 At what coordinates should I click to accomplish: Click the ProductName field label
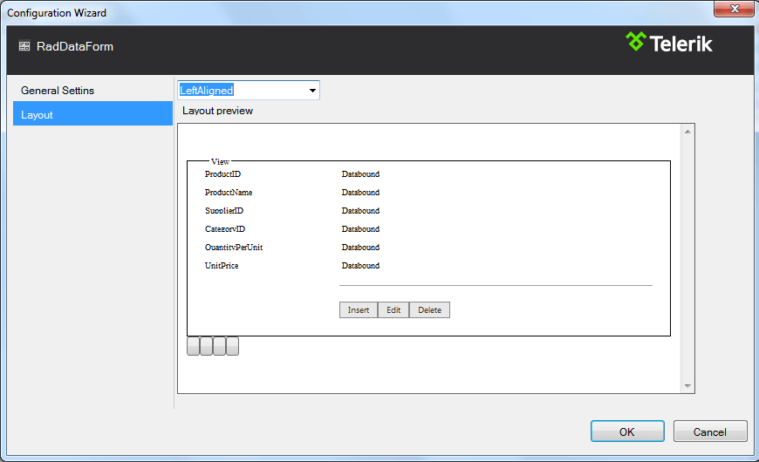229,193
